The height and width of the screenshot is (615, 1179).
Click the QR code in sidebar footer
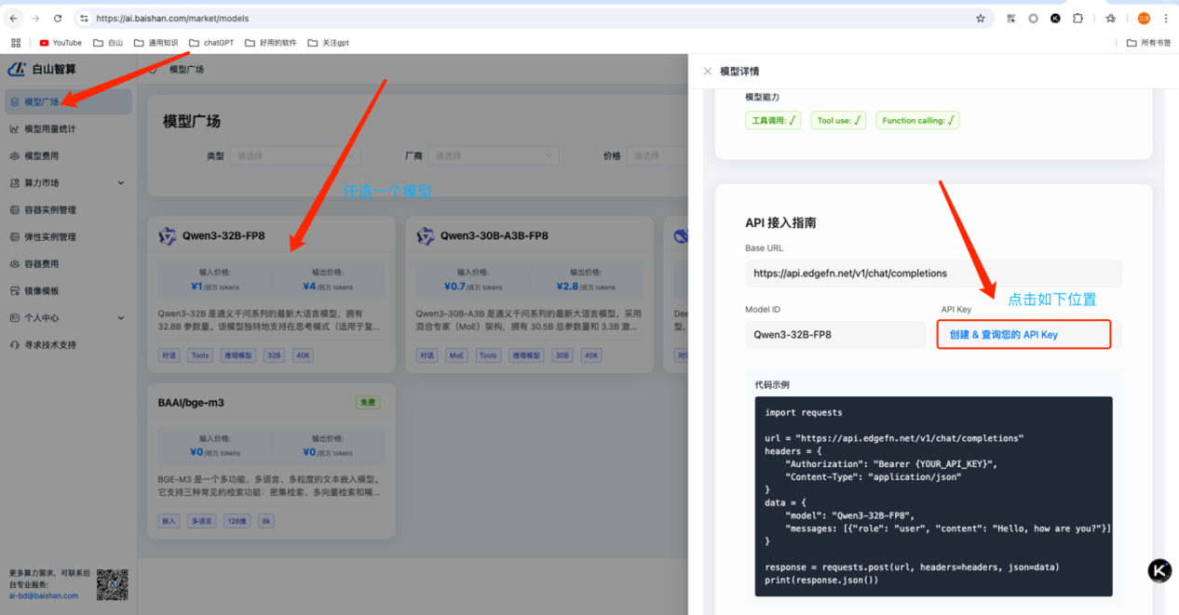point(112,584)
